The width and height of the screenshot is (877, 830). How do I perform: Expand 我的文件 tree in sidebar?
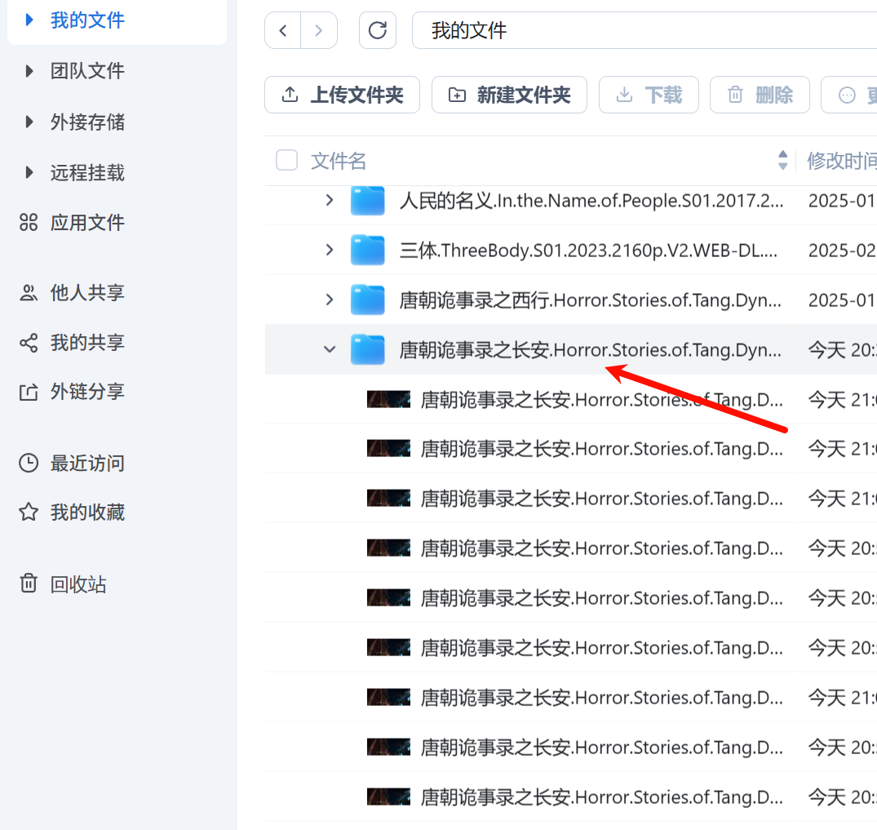click(29, 20)
